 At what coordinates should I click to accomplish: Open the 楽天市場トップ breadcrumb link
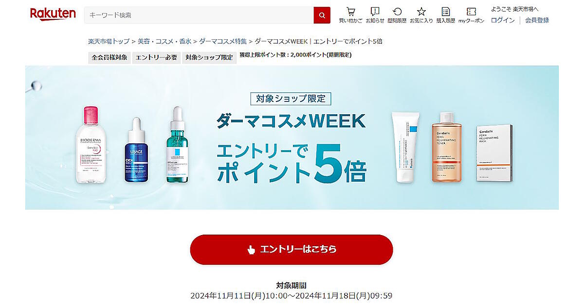[109, 41]
